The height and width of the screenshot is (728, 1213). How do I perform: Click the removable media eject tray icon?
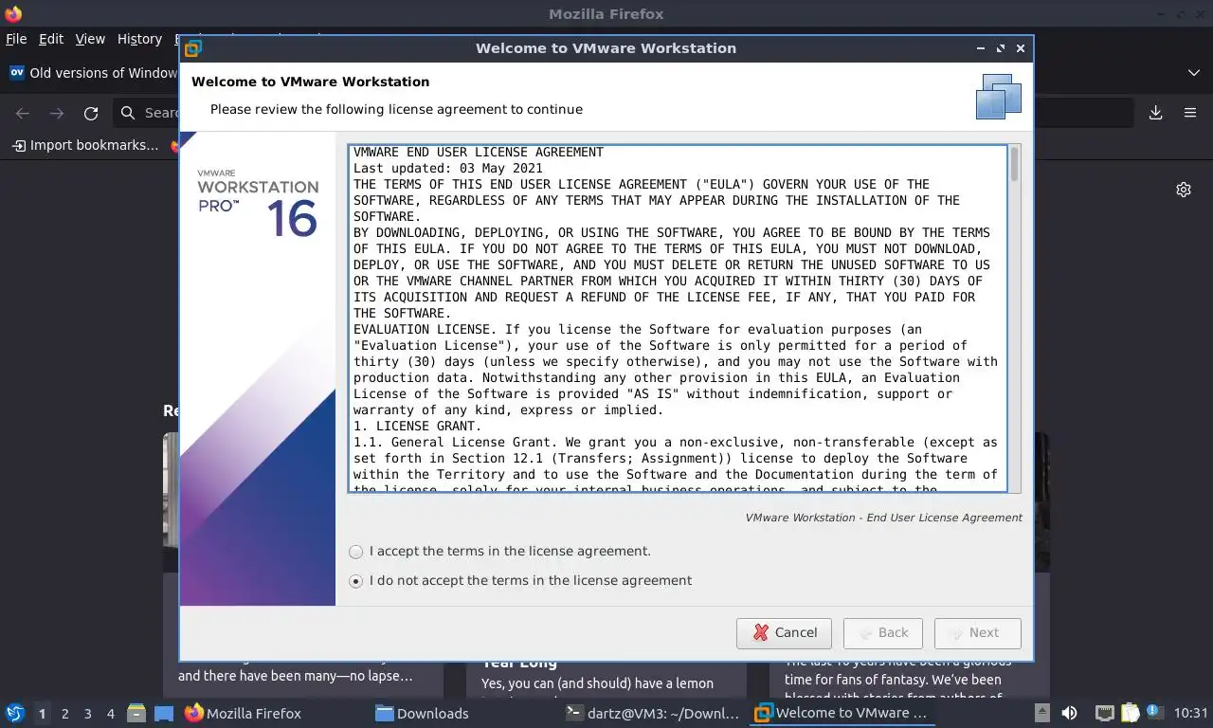[1041, 714]
